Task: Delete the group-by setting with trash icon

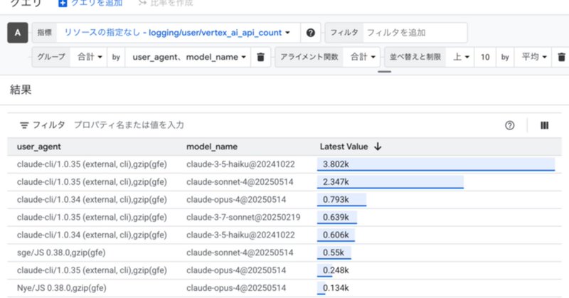Action: [260, 57]
